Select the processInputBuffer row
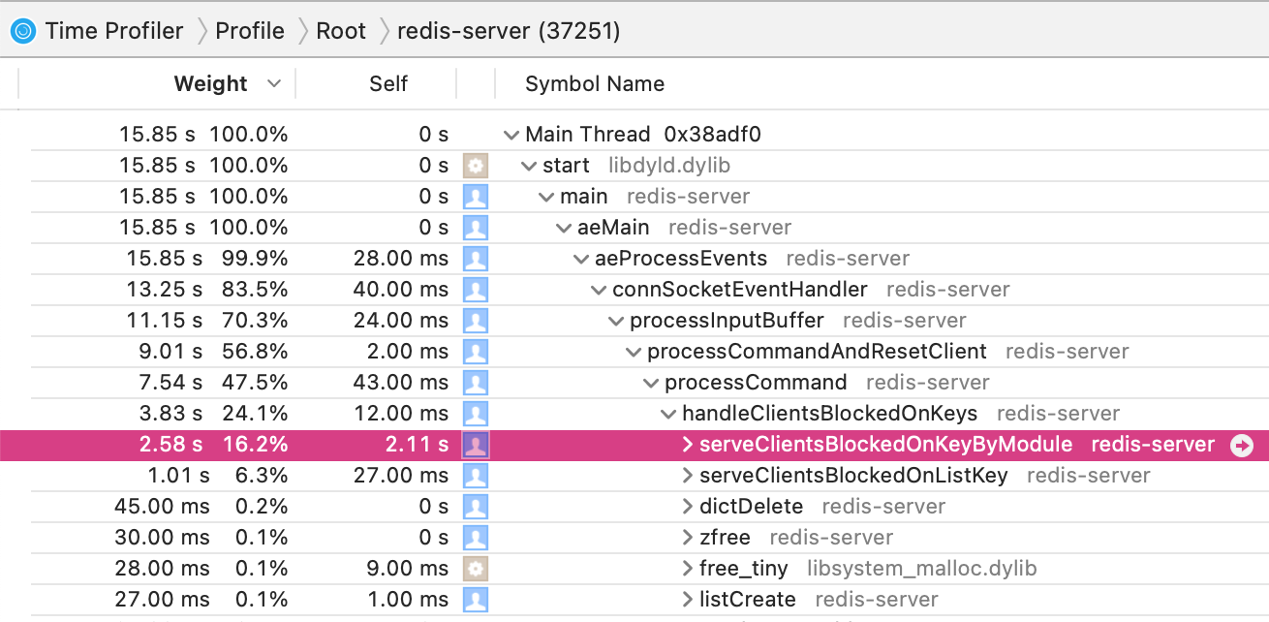 (x=727, y=321)
